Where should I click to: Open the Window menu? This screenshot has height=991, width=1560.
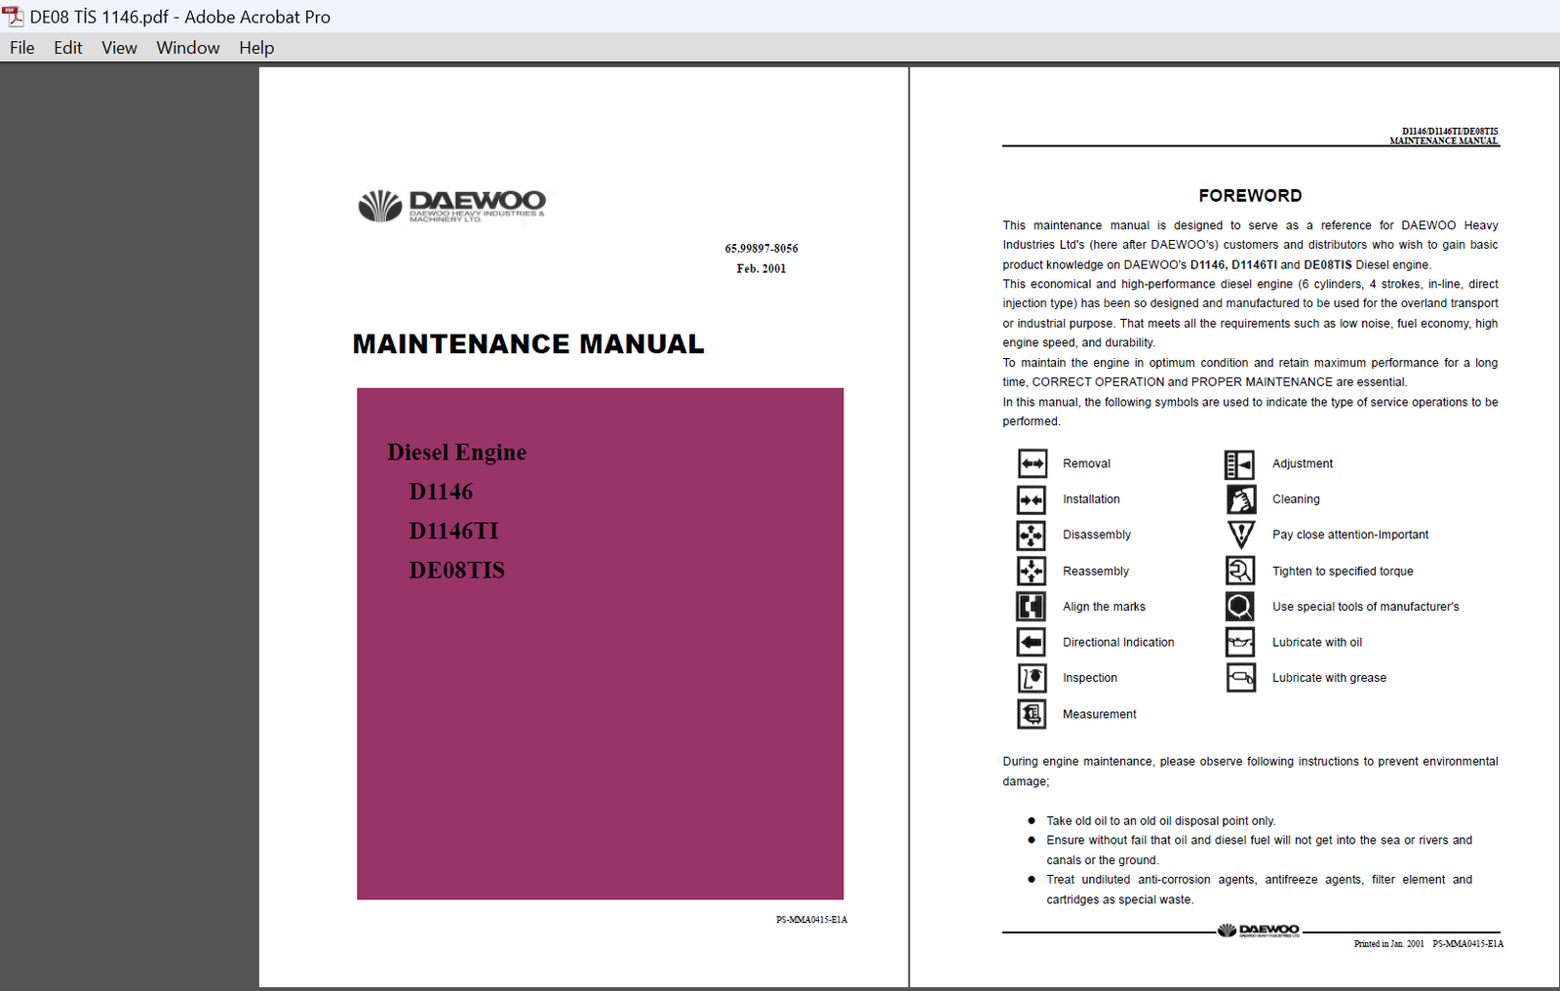pos(188,48)
